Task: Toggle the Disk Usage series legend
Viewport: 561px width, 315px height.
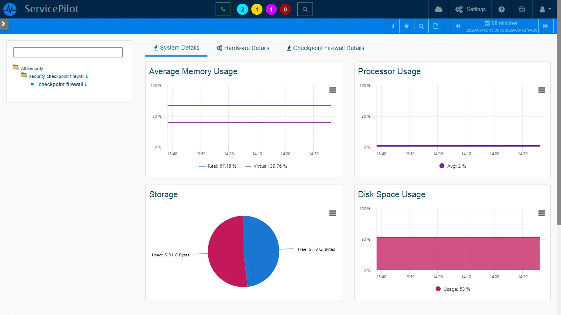Action: coord(453,289)
